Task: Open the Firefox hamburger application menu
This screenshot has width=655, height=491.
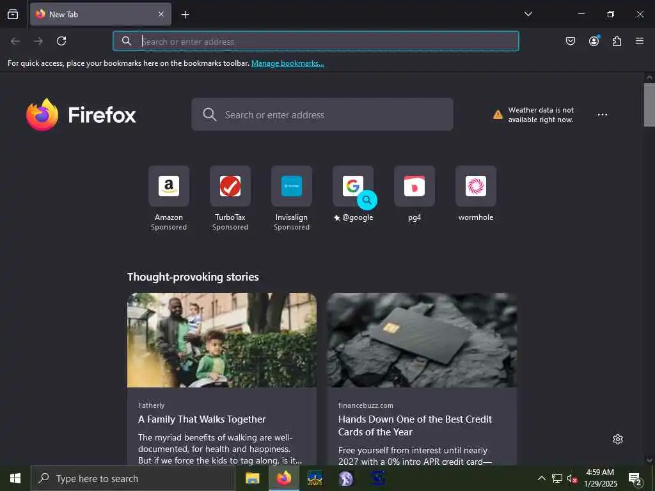Action: 639,41
